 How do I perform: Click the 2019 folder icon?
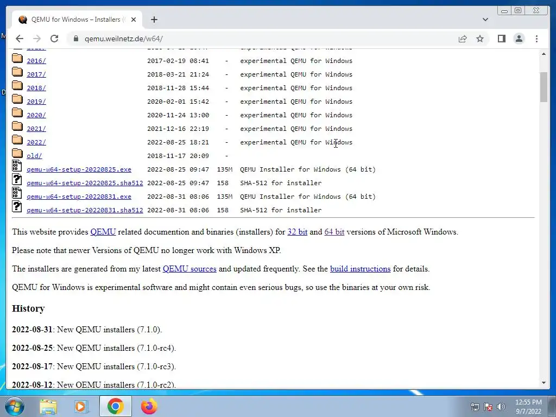(17, 99)
